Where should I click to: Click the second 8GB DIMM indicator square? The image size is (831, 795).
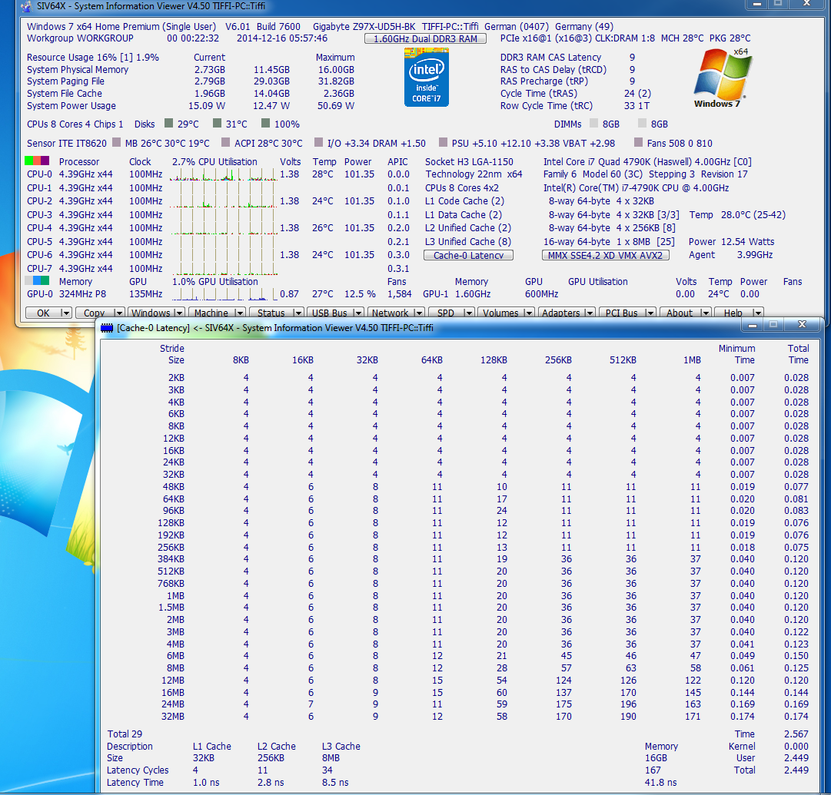[x=643, y=124]
